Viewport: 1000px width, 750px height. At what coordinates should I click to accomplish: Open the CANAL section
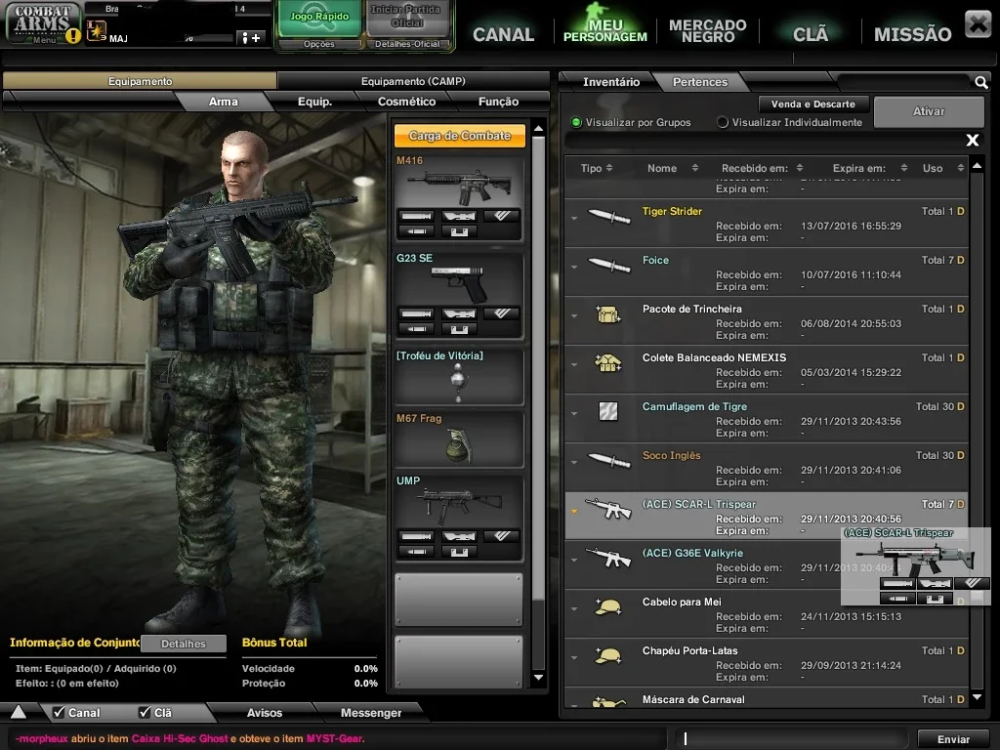(x=503, y=34)
